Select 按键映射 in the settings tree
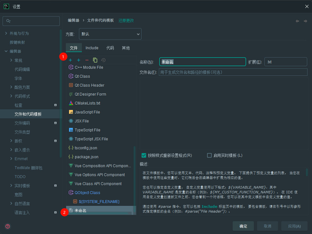312x234 pixels. (x=17, y=43)
